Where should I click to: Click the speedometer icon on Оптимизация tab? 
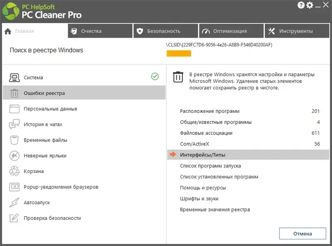205,32
